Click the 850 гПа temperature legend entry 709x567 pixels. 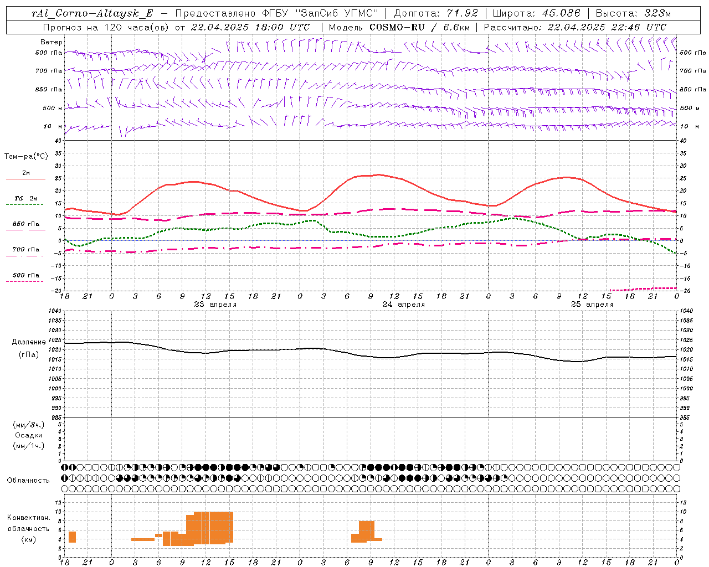[26, 224]
